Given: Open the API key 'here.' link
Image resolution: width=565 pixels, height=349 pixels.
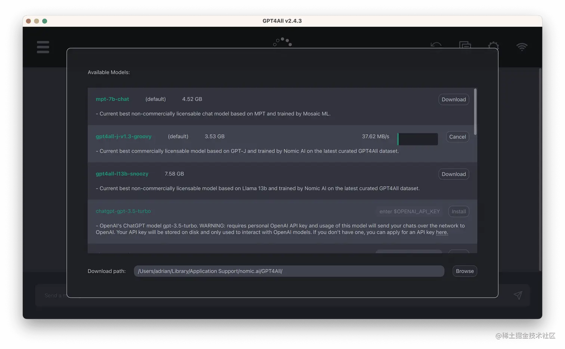Looking at the screenshot, I should coord(442,232).
